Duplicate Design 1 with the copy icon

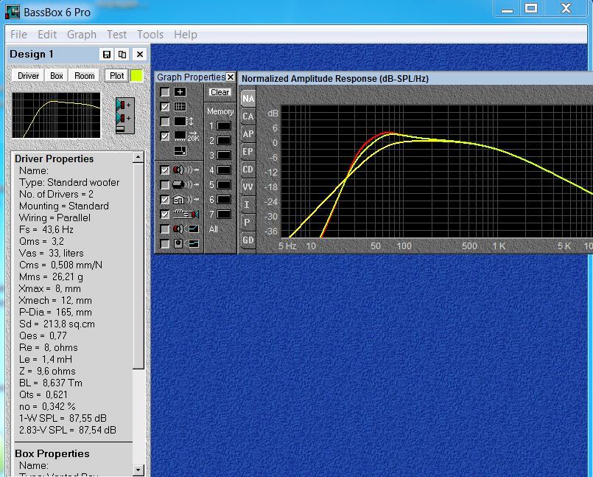pyautogui.click(x=122, y=55)
